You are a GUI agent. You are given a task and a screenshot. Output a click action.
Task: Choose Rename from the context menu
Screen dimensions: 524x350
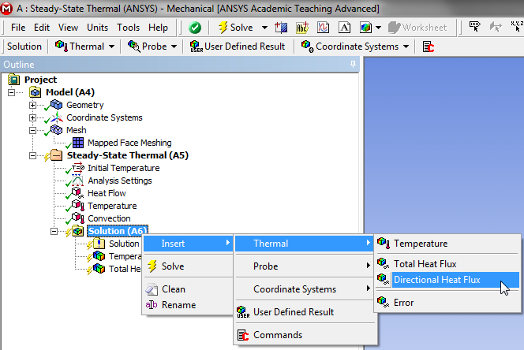click(x=188, y=305)
